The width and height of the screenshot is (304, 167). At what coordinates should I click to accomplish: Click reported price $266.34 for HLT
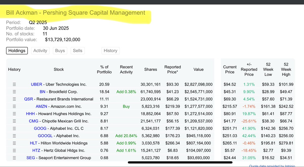point(173,143)
